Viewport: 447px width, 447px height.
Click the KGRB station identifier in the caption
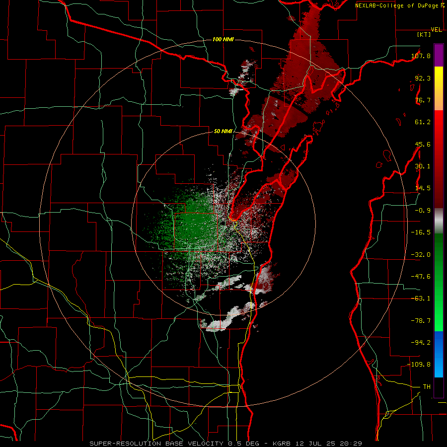pyautogui.click(x=282, y=444)
